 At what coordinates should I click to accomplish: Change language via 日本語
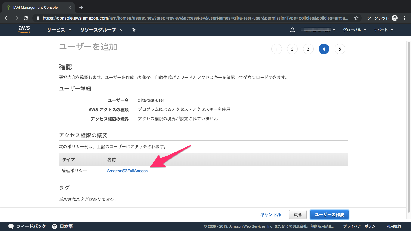(66, 226)
